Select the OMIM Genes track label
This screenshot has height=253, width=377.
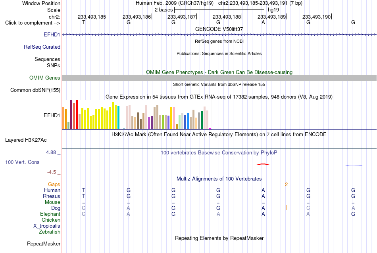(44, 78)
